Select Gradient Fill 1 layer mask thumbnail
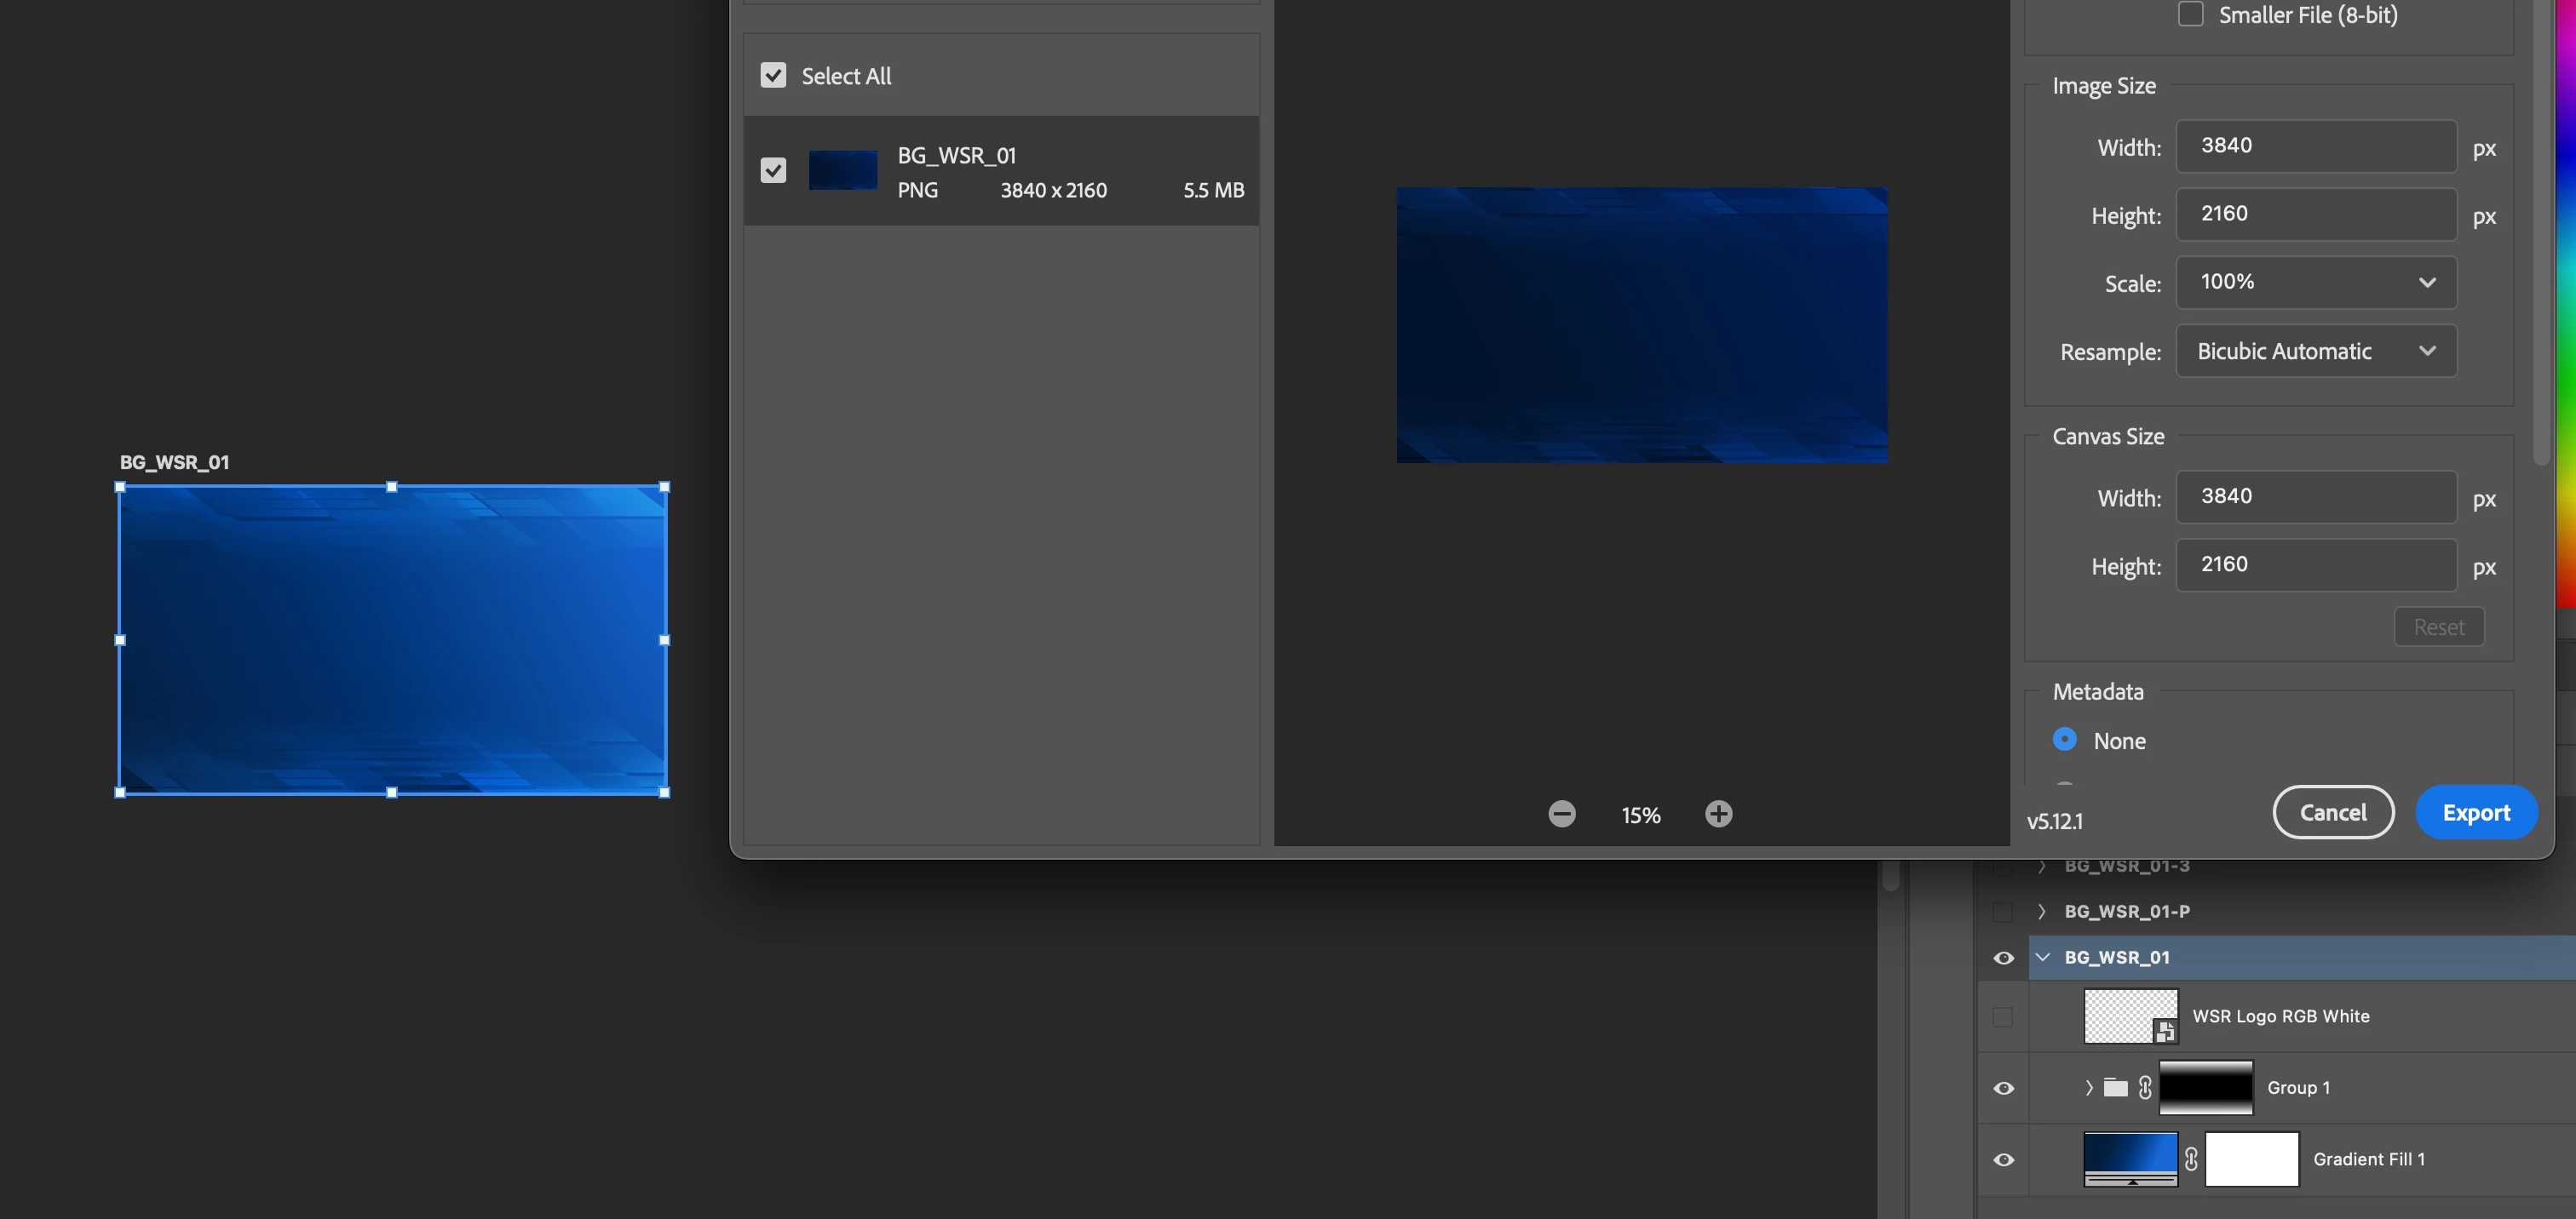 pyautogui.click(x=2251, y=1159)
